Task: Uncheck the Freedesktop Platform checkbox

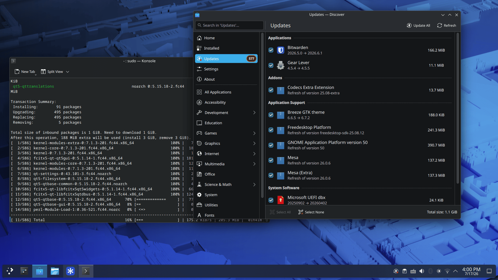Action: 271,130
